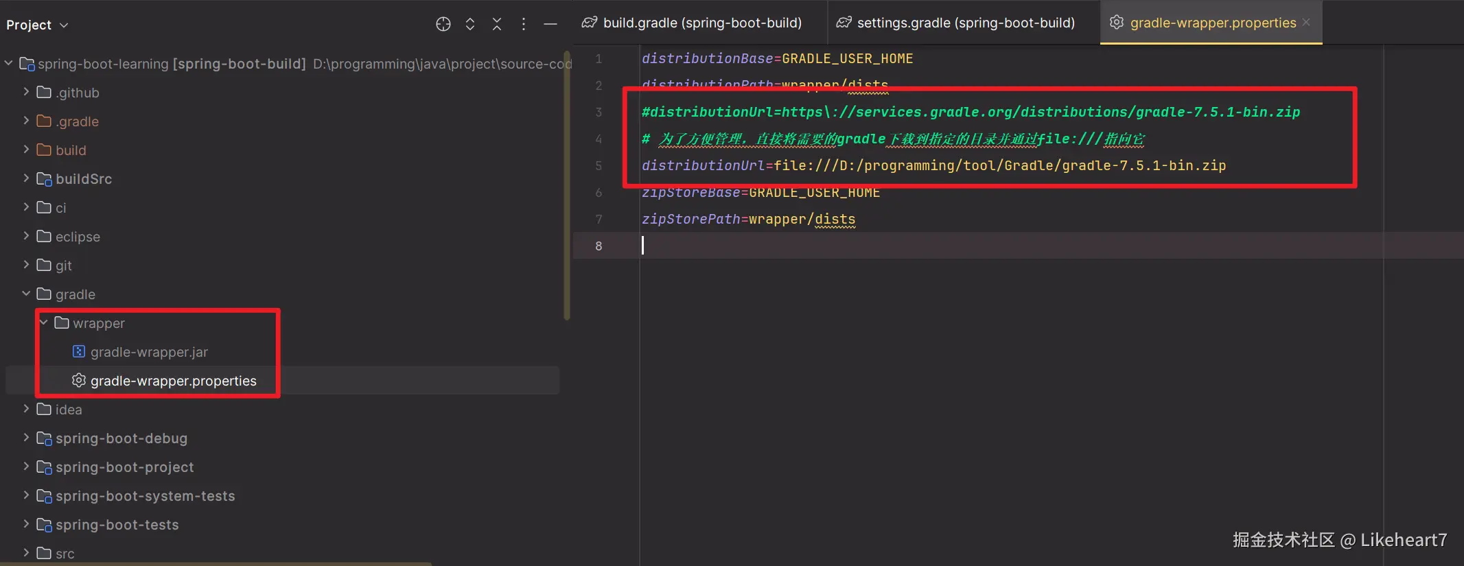
Task: Click the git folder icon
Action: [44, 265]
